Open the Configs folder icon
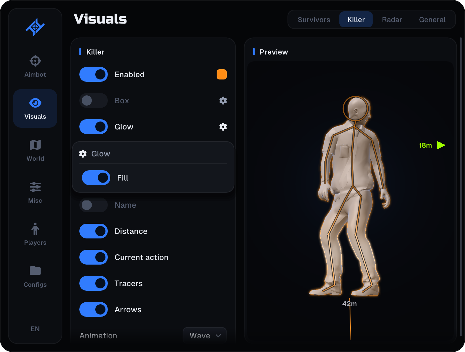 (35, 271)
